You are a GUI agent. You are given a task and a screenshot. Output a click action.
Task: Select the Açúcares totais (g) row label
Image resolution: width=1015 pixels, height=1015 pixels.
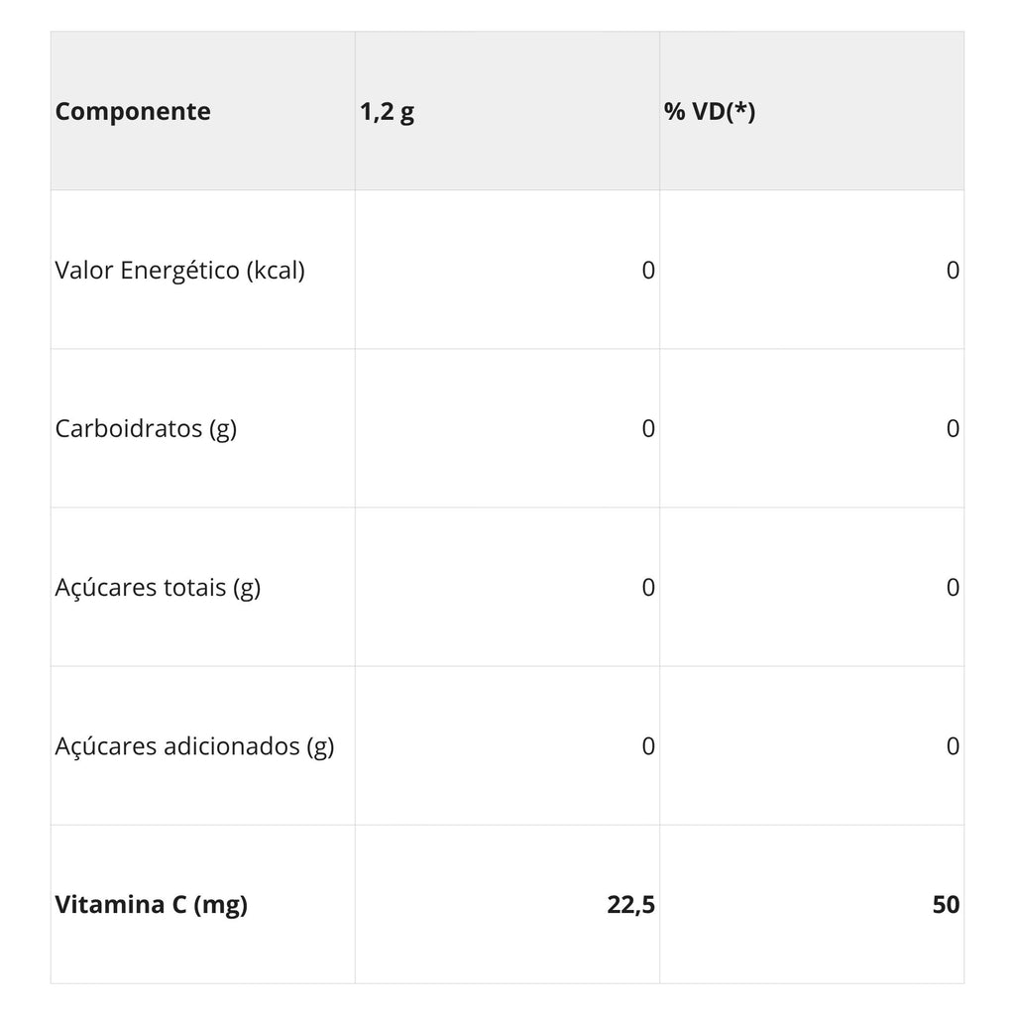[x=158, y=588]
